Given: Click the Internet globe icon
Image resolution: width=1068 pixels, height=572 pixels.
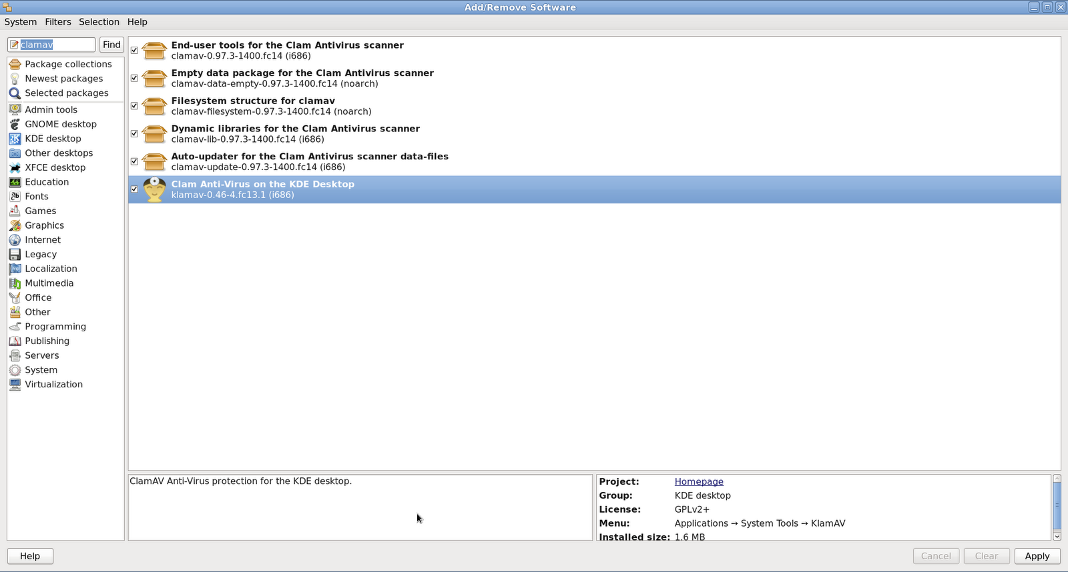Looking at the screenshot, I should (x=15, y=240).
